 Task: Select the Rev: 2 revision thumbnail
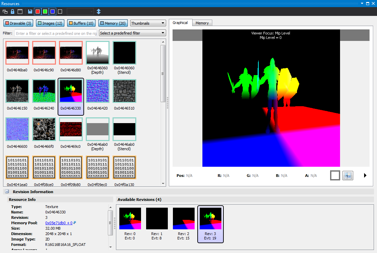pos(184,224)
